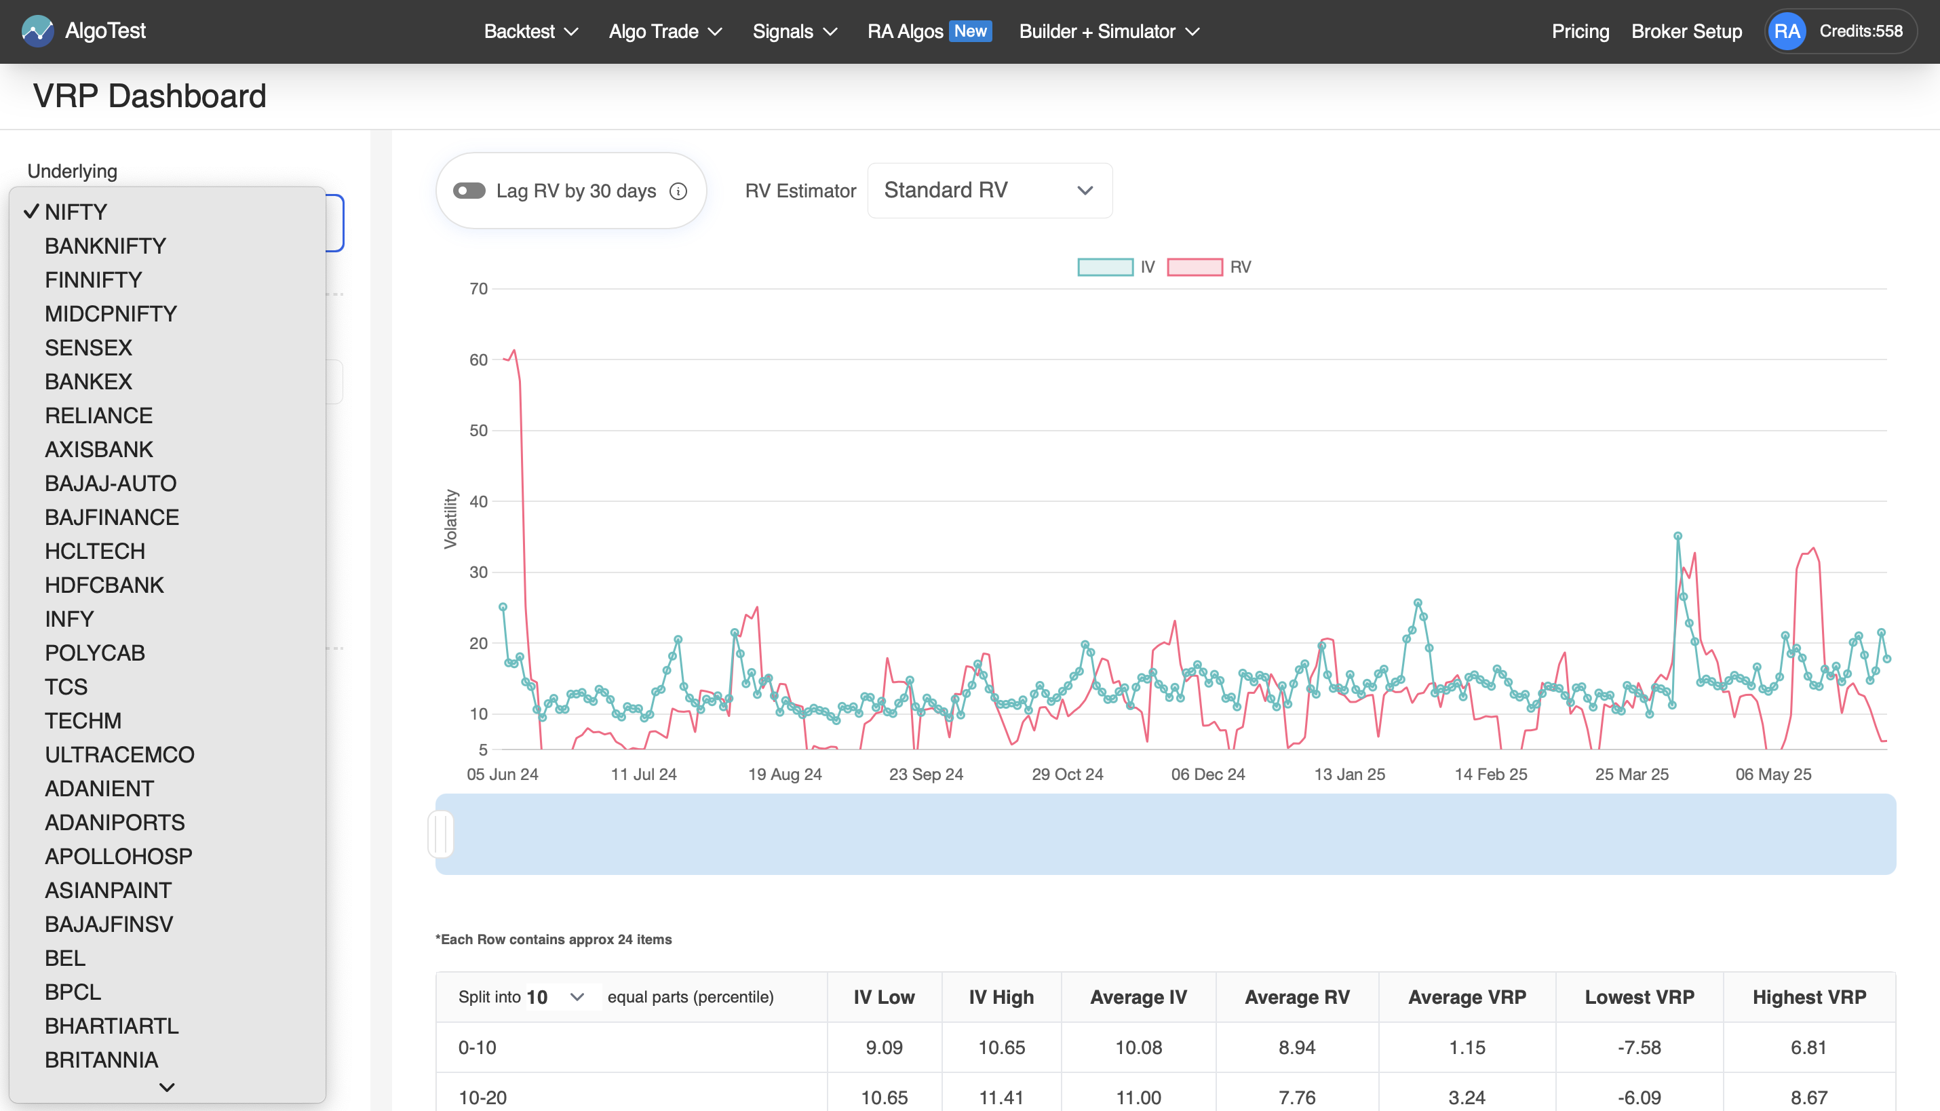
Task: Toggle the IV series via its legend marker
Action: click(x=1105, y=267)
